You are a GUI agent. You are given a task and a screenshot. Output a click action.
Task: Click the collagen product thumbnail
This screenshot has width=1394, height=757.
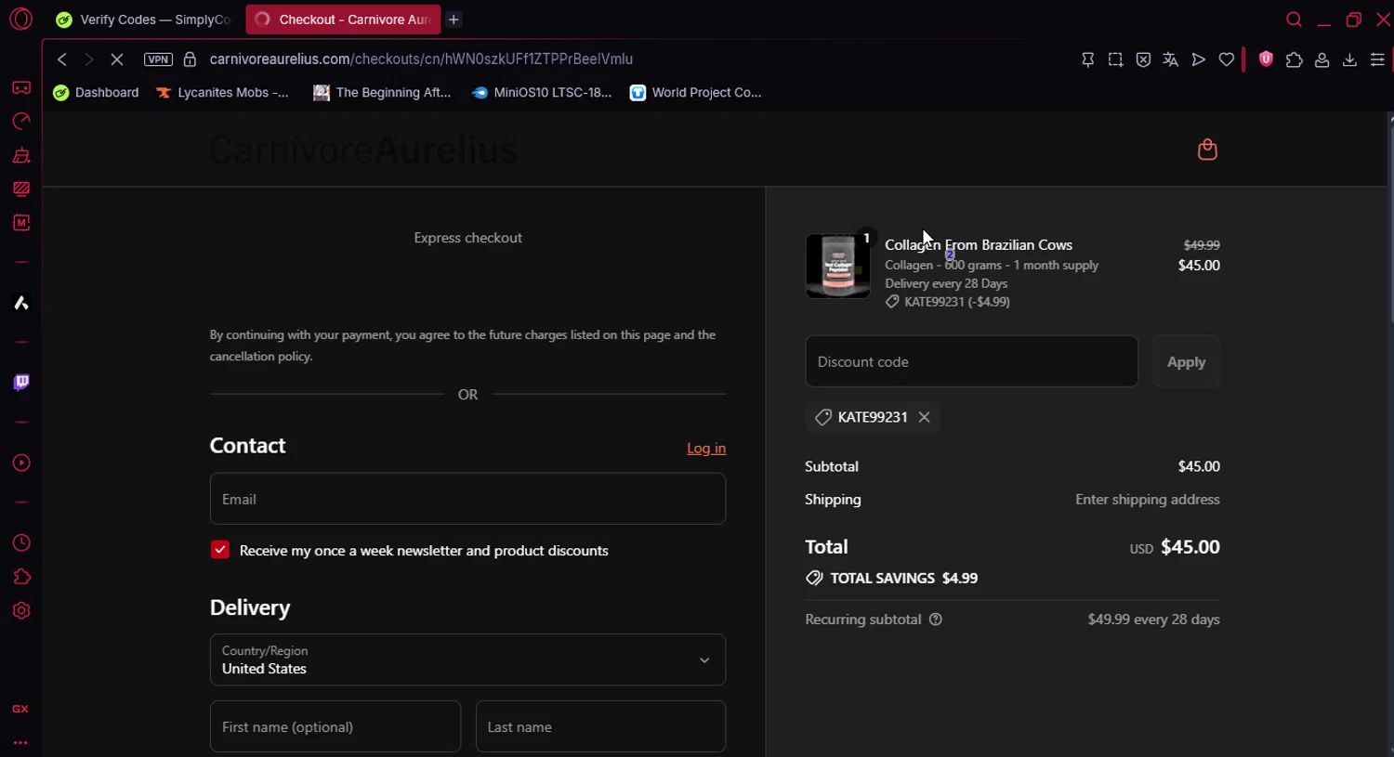click(x=838, y=266)
